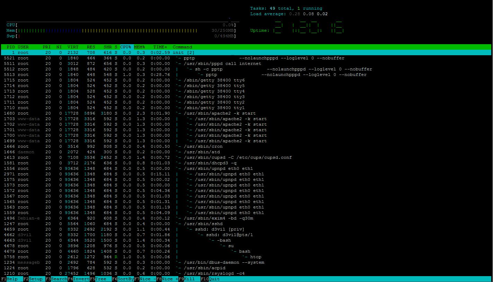Select the getty tty4 process row

(246, 91)
